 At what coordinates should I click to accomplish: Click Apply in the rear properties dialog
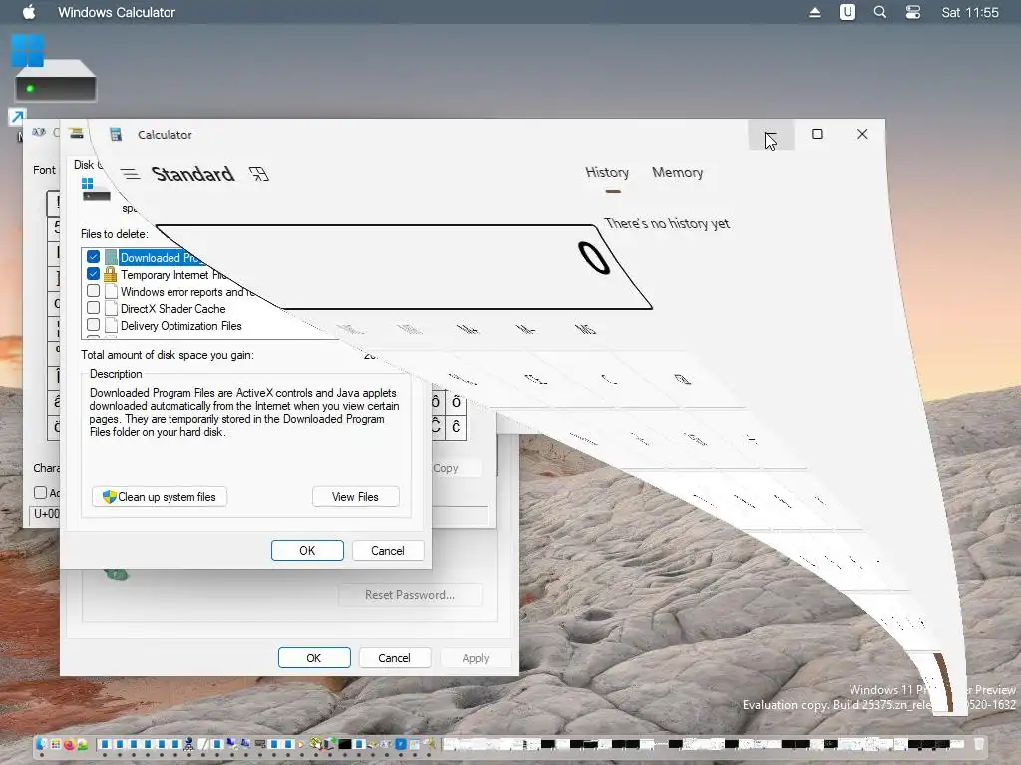[476, 658]
